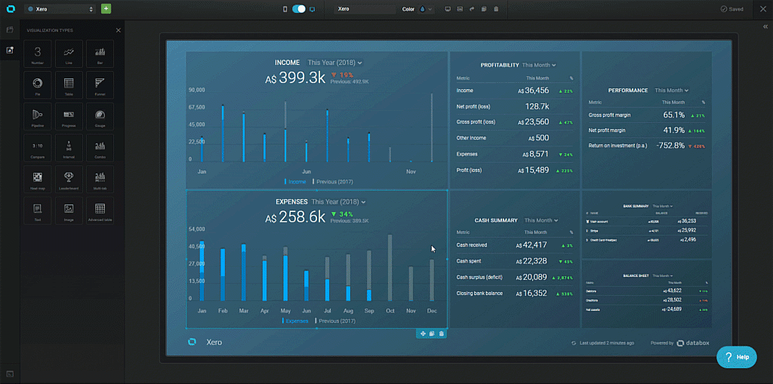Add the Gauge visualization type
Viewport: 773px width, 384px height.
[100, 117]
